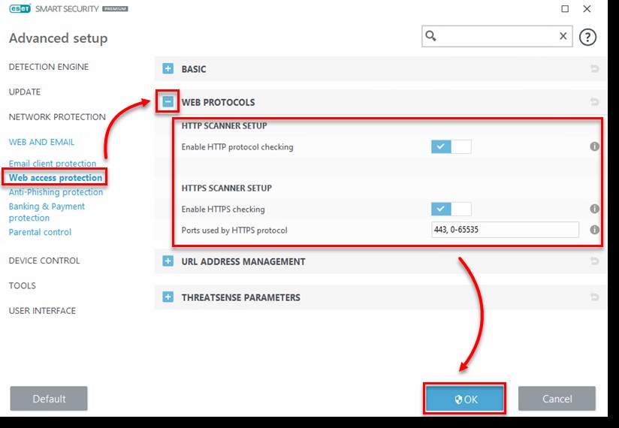Confirm settings with the OK button
The width and height of the screenshot is (619, 428).
tap(465, 399)
